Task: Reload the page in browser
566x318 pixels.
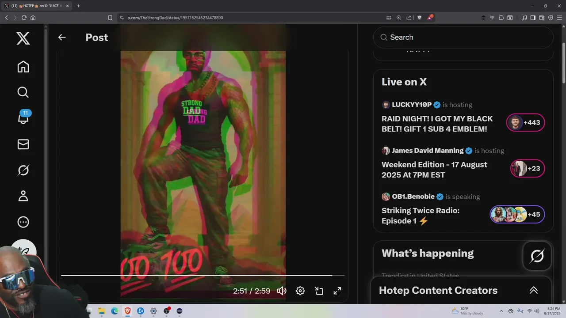Action: tap(24, 18)
